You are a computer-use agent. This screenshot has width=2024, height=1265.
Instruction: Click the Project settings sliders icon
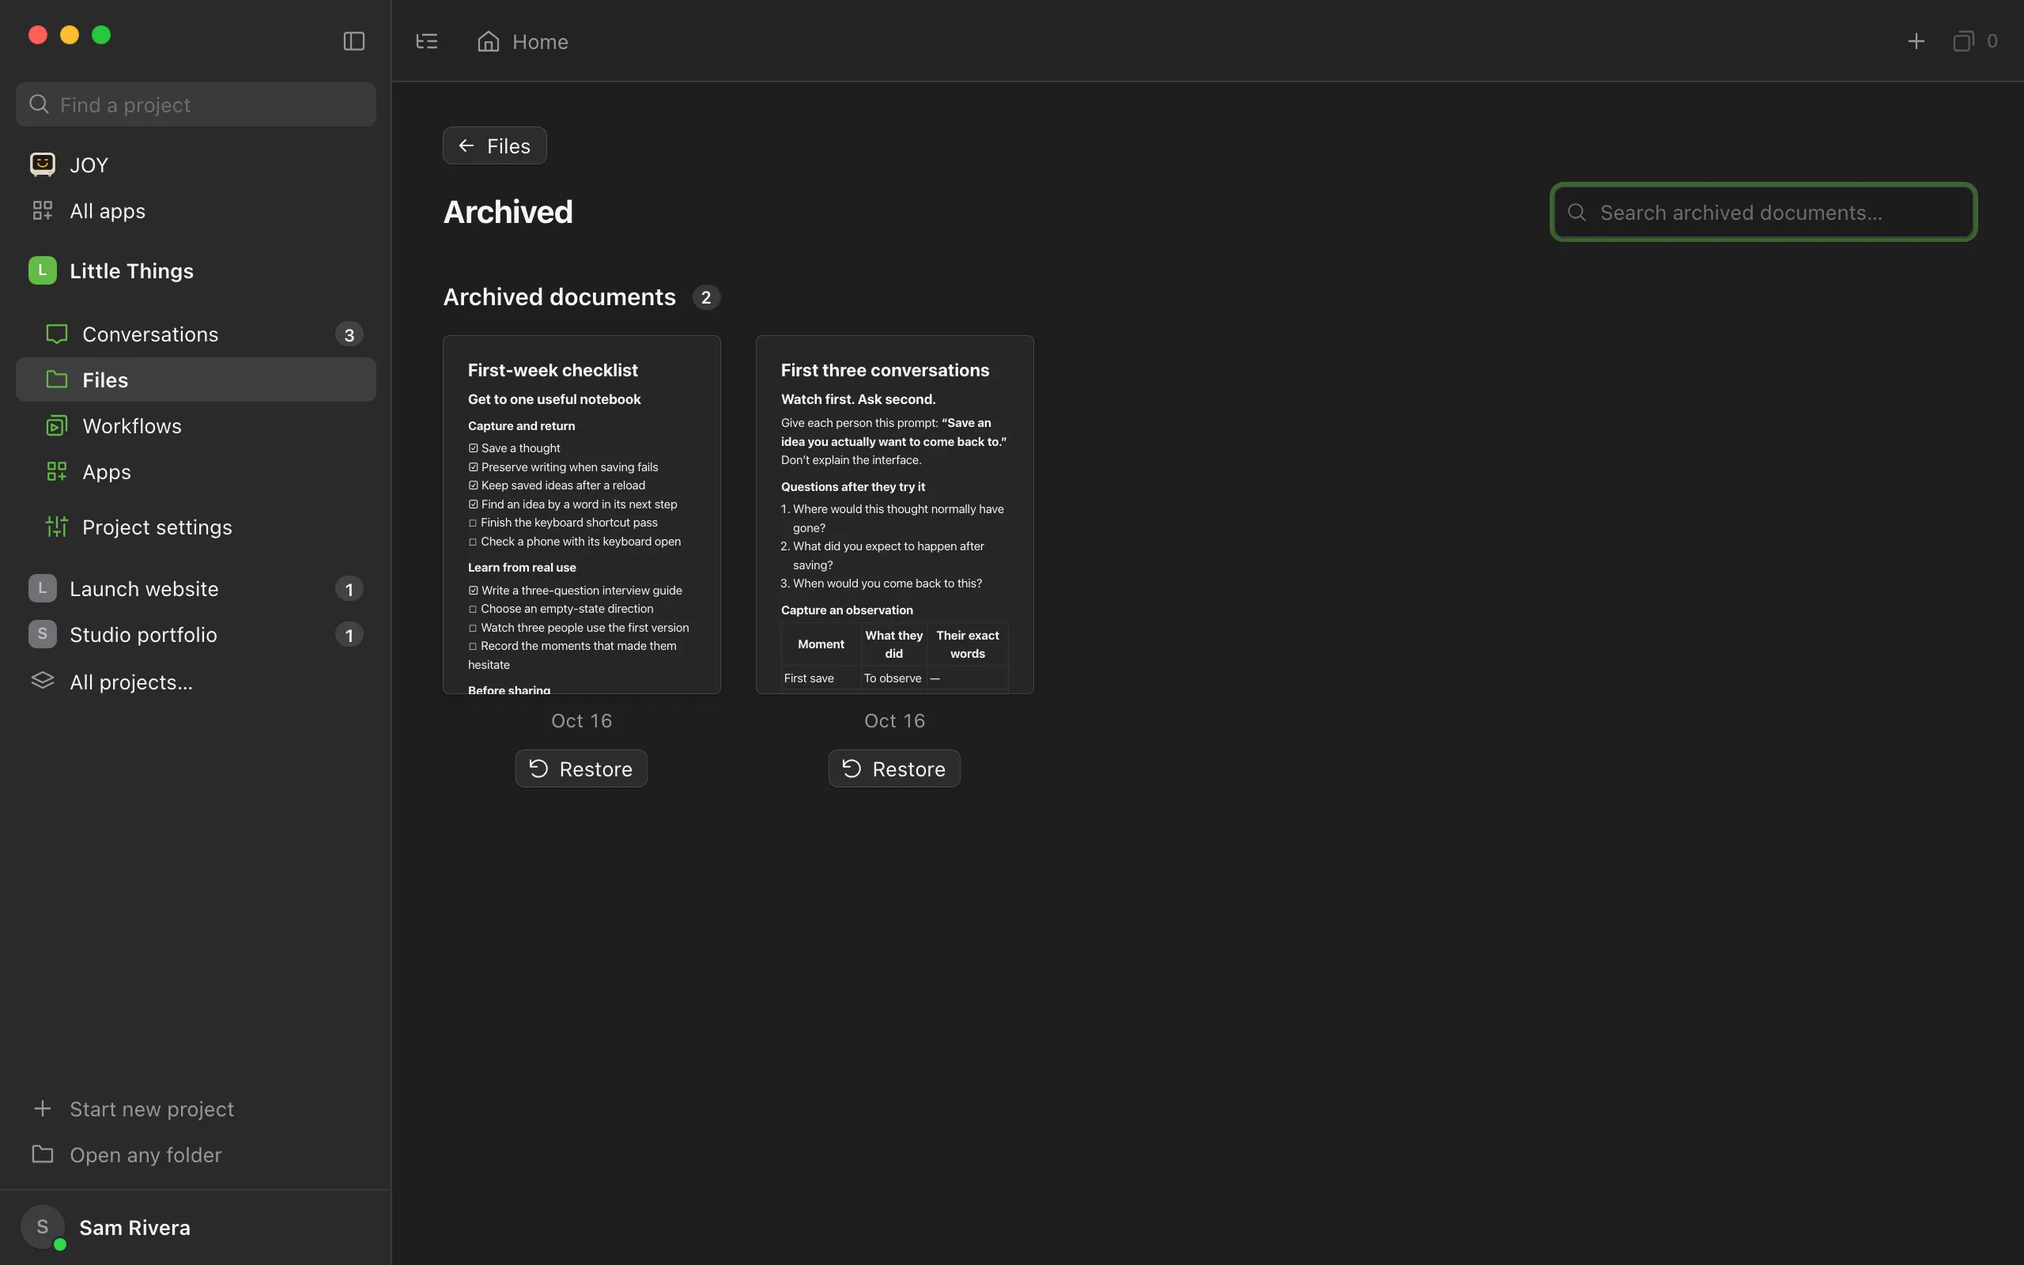point(57,527)
